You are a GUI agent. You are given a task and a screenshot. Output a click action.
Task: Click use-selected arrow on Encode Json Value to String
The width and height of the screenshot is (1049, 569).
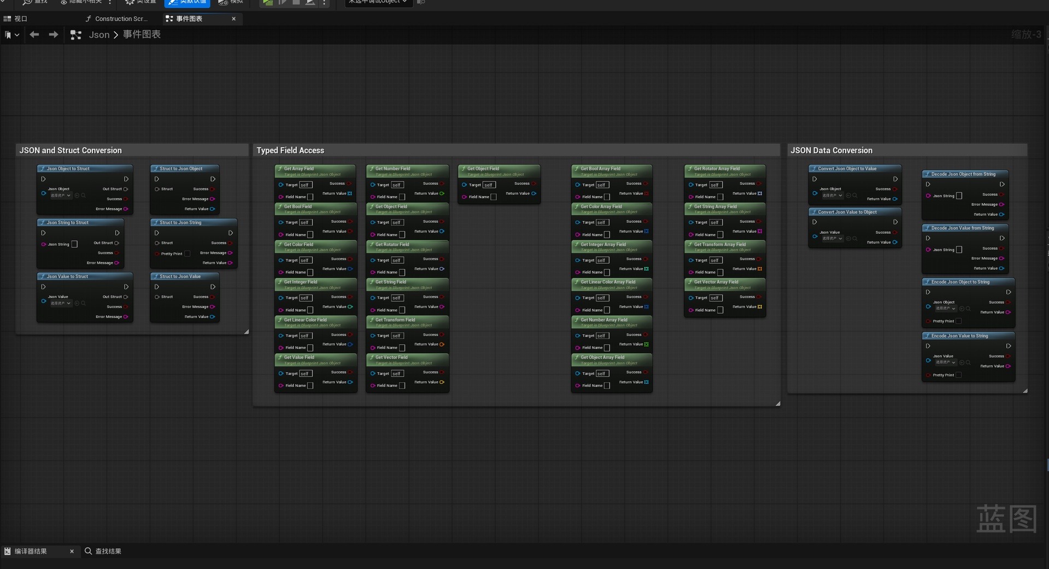962,363
